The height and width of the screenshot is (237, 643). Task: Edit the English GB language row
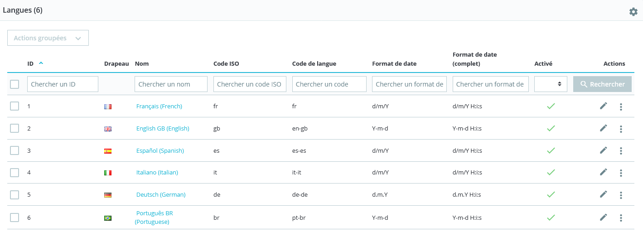point(603,128)
